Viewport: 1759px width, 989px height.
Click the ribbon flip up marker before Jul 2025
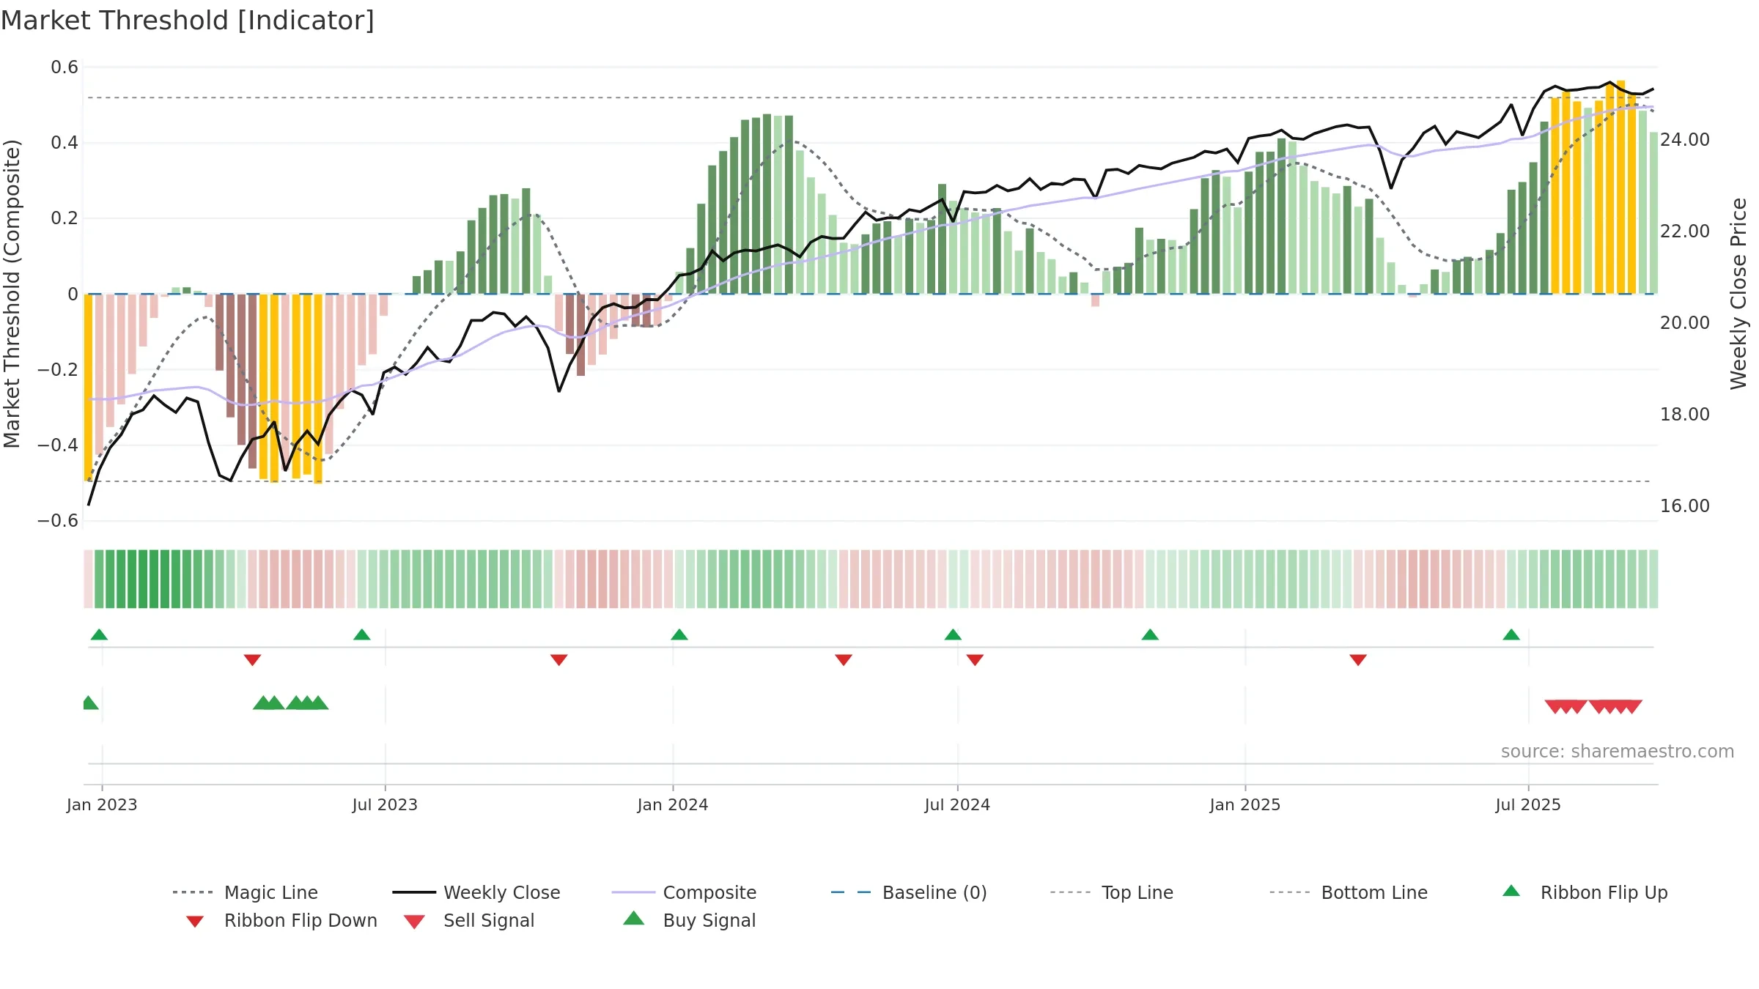(1511, 634)
